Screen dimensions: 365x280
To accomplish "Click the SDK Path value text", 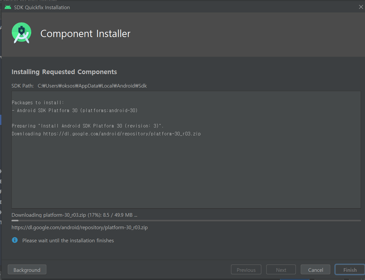I will (92, 86).
